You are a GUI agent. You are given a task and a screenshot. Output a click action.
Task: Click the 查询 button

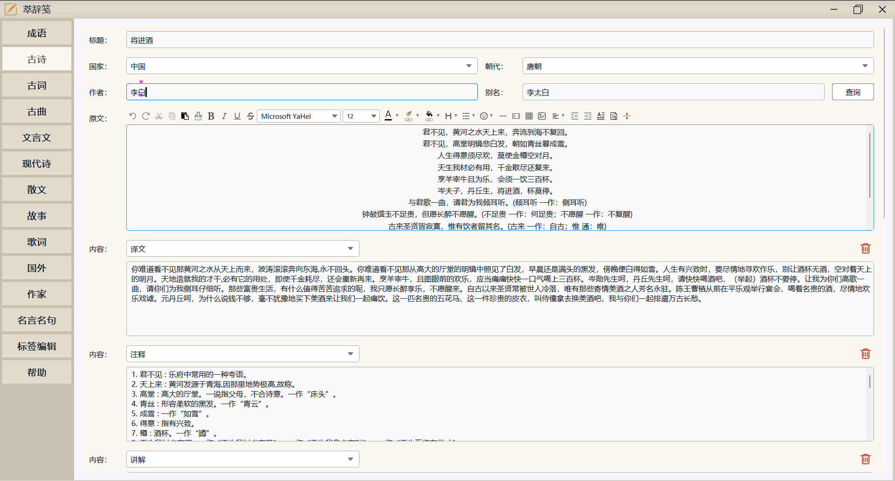(853, 92)
